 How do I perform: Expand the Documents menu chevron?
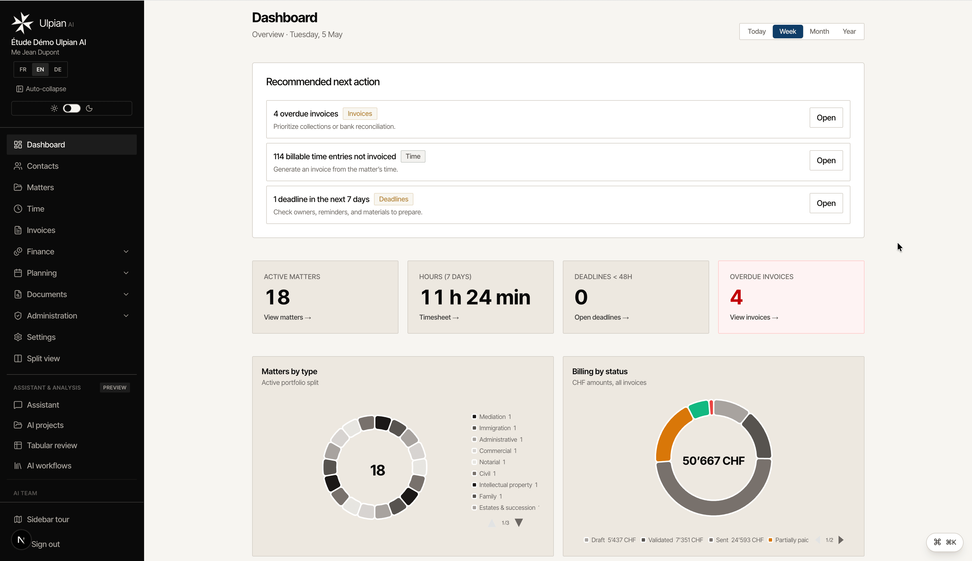click(x=126, y=294)
